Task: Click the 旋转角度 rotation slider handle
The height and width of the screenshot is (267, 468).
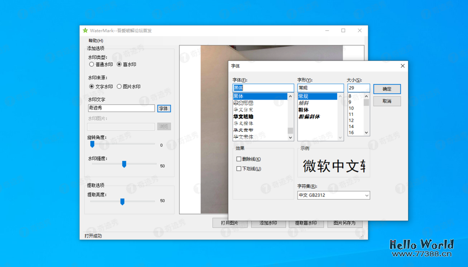Action: click(x=92, y=144)
